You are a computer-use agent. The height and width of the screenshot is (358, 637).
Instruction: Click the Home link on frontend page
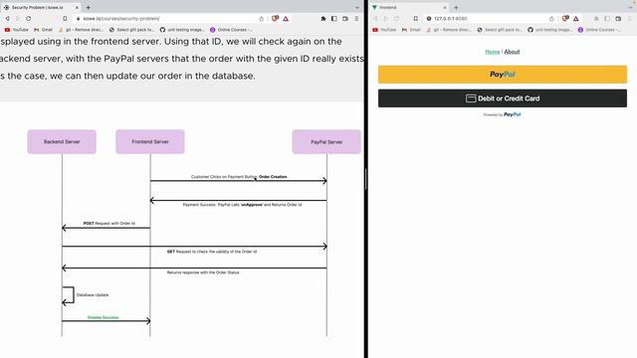(493, 52)
